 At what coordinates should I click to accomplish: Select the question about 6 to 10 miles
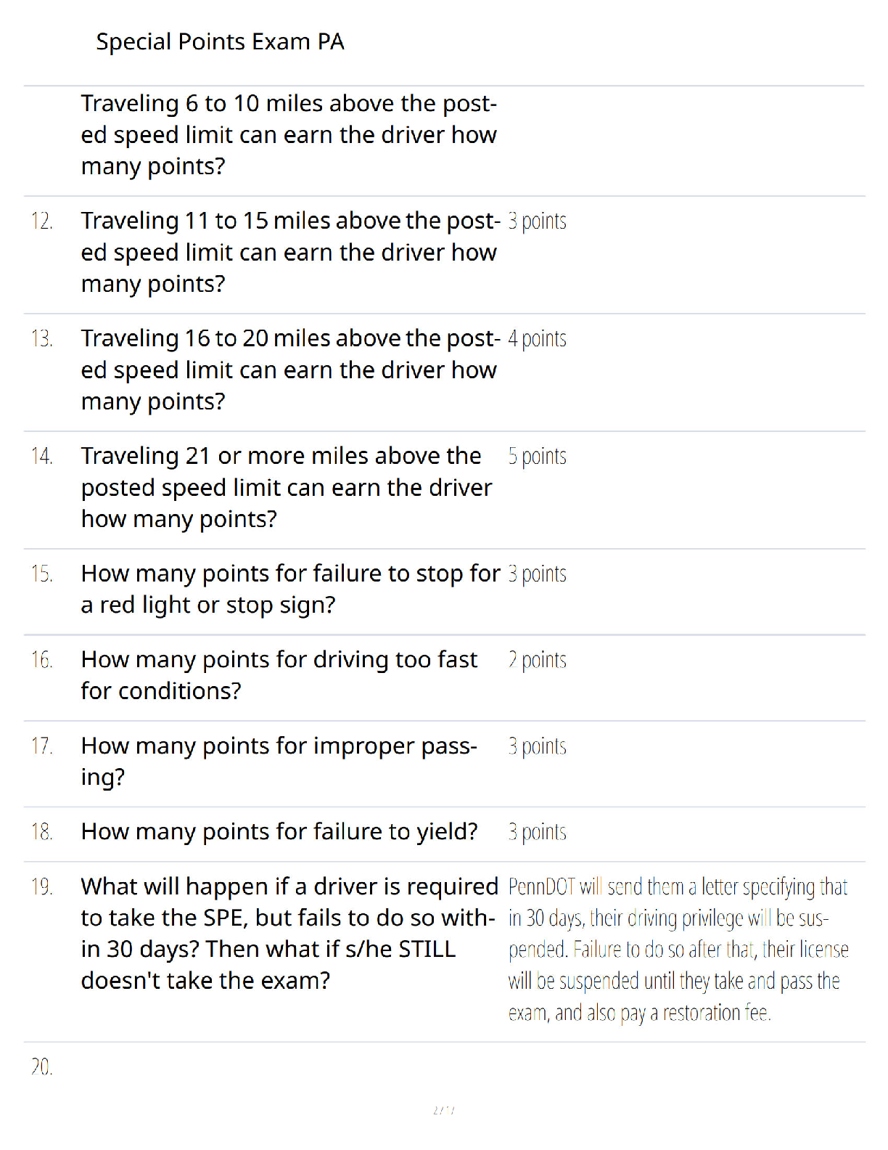click(x=289, y=135)
